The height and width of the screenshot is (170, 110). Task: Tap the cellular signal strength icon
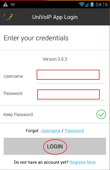[87, 5]
